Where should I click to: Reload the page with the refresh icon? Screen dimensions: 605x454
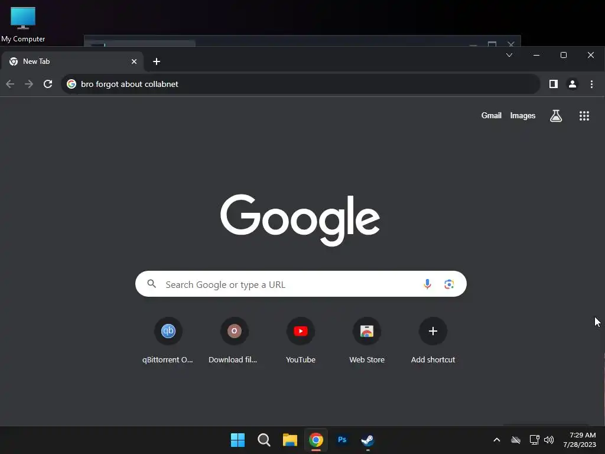(48, 84)
